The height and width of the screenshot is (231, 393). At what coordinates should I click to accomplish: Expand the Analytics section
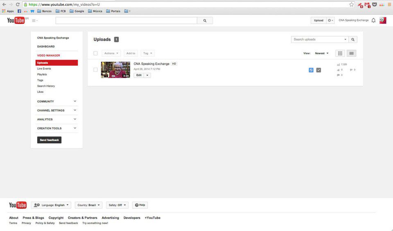tap(56, 119)
